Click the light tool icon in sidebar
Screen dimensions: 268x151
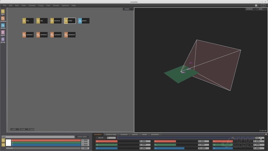point(3,12)
